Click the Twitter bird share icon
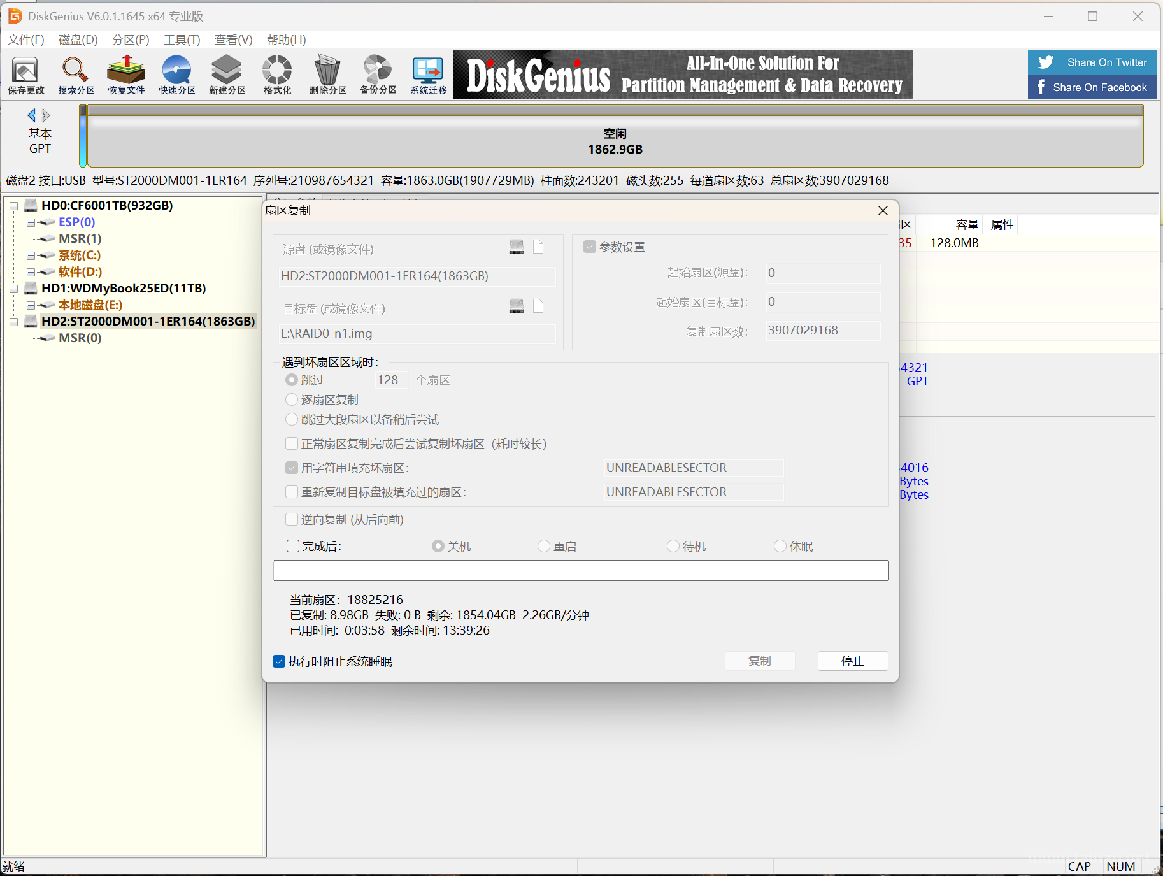 (1046, 62)
